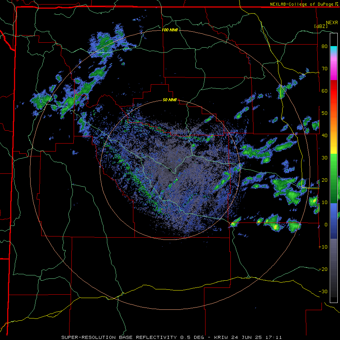Click the 20 value on dBZ scale

click(x=325, y=180)
